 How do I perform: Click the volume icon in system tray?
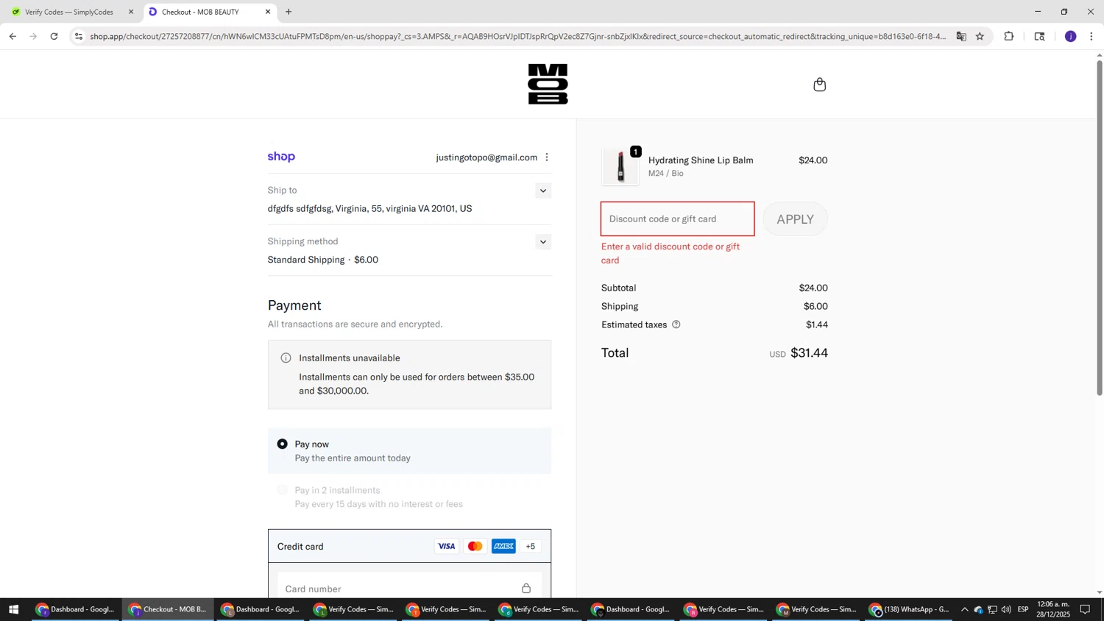[1006, 609]
